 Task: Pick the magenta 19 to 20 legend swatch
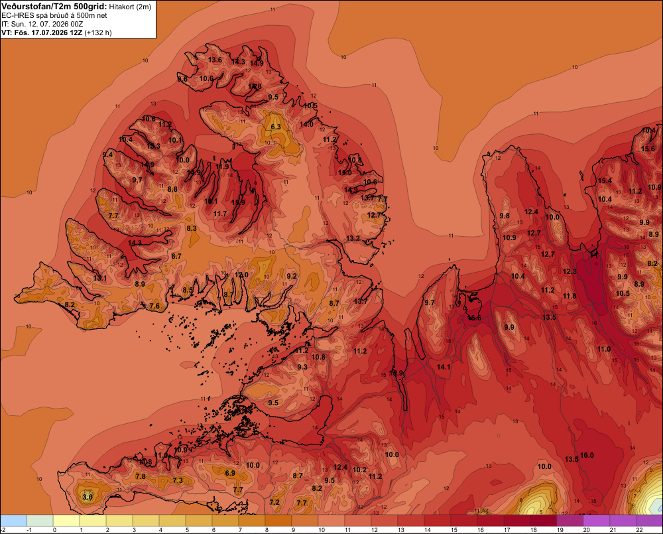point(570,521)
